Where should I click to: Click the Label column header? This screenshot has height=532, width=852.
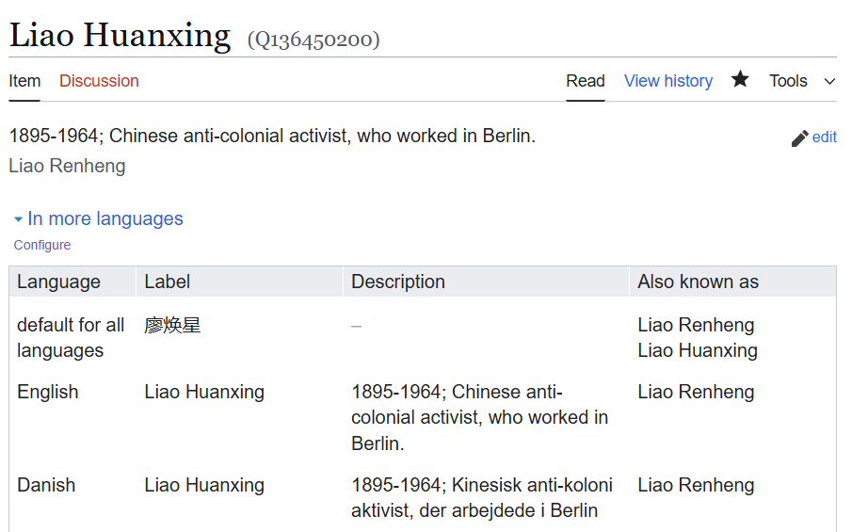click(x=168, y=282)
